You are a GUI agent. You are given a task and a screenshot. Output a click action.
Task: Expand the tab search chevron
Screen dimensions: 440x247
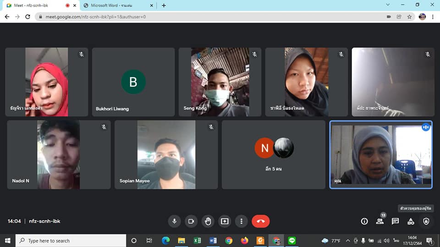(388, 5)
